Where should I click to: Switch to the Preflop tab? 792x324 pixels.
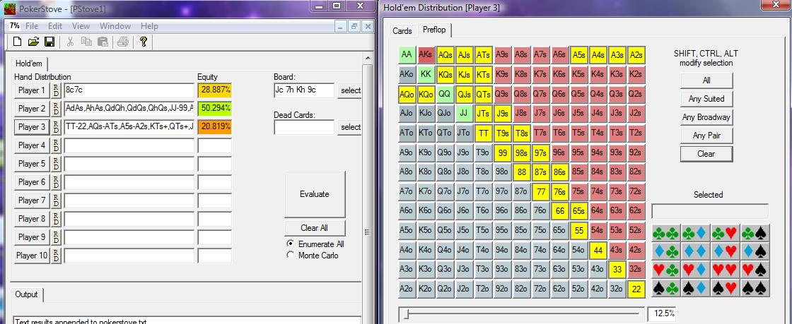pos(434,30)
